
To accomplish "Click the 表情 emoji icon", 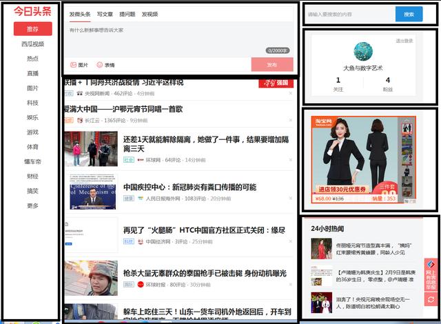I will (99, 65).
